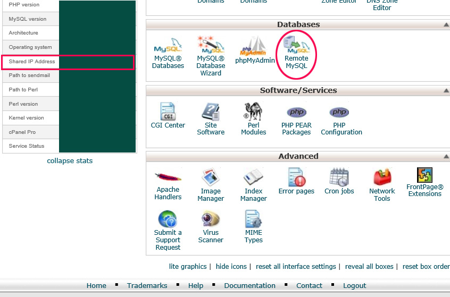450x297 pixels.
Task: Collapse the Advanced section arrow
Action: (x=446, y=157)
